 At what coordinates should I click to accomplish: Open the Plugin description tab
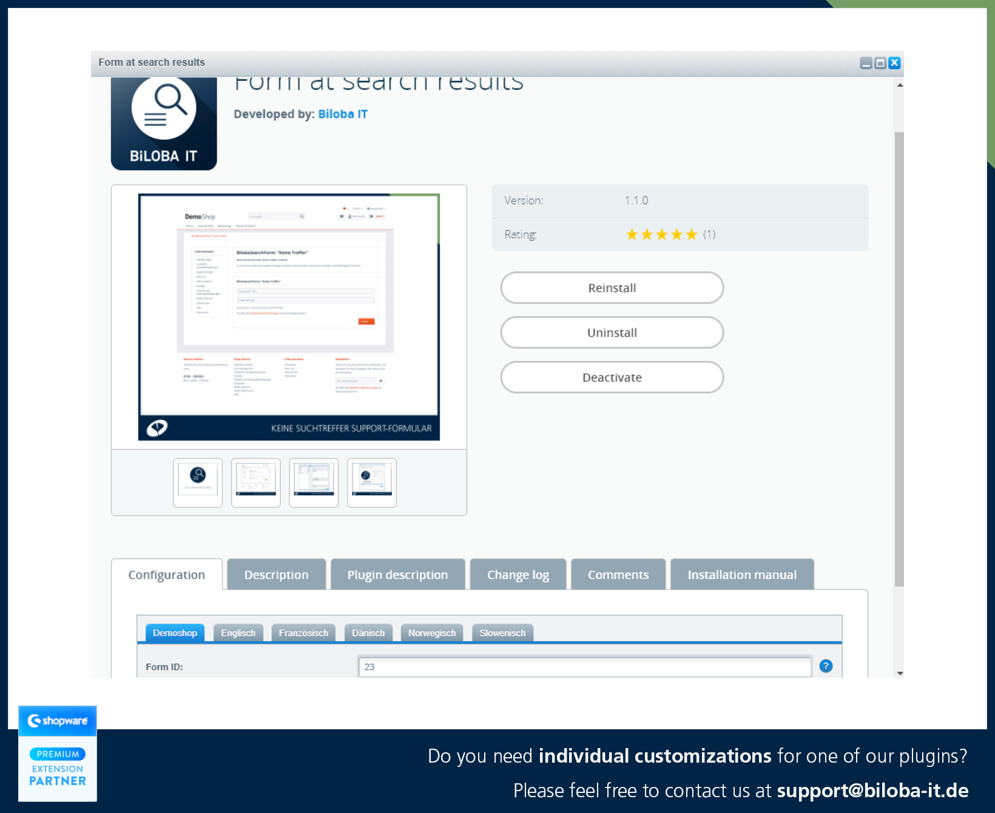tap(397, 575)
